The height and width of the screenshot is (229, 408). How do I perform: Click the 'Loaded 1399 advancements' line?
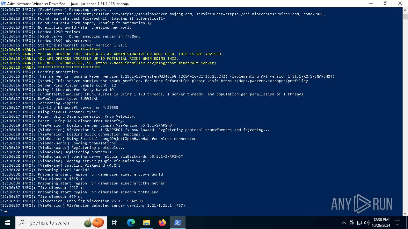46,41
